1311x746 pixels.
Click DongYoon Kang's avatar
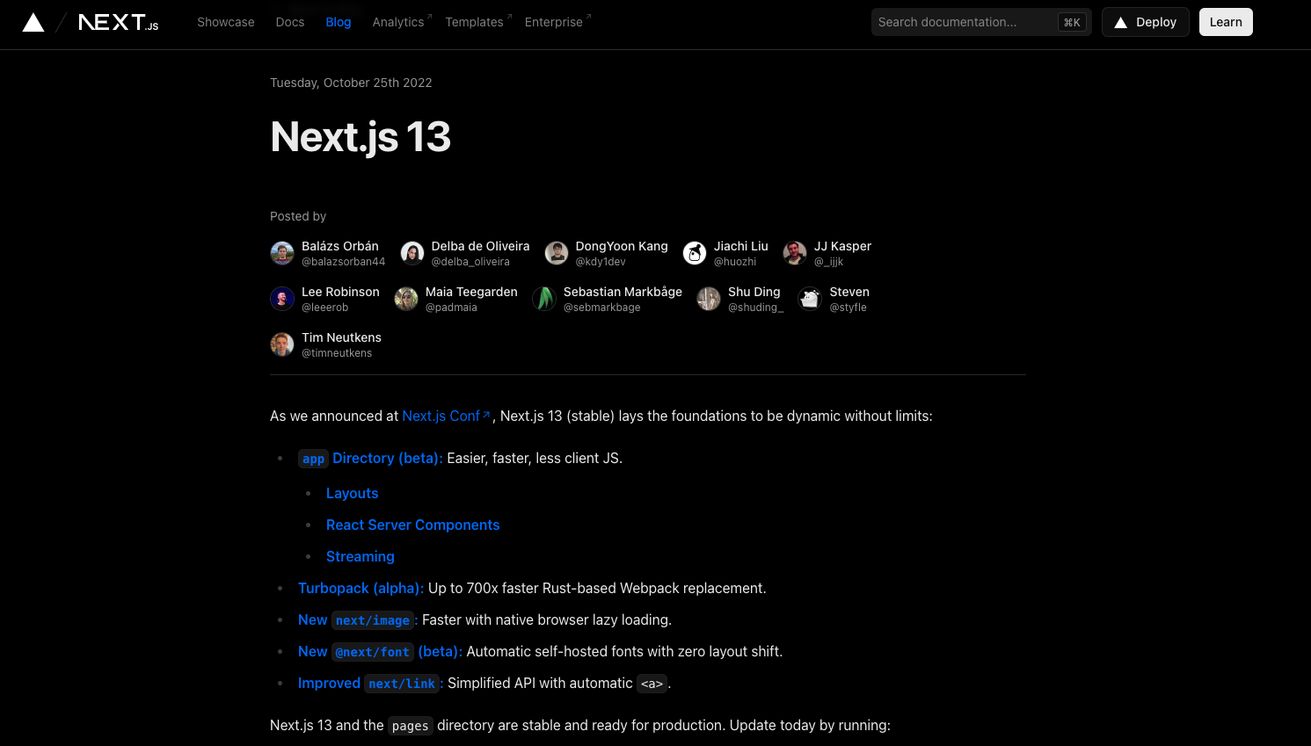[557, 253]
